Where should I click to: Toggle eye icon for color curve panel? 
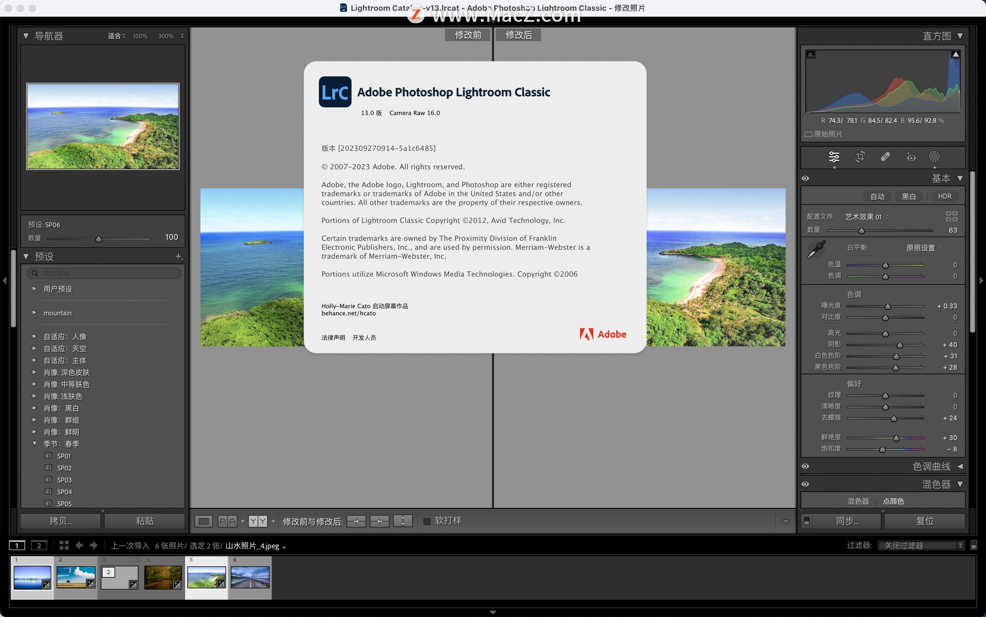point(806,466)
